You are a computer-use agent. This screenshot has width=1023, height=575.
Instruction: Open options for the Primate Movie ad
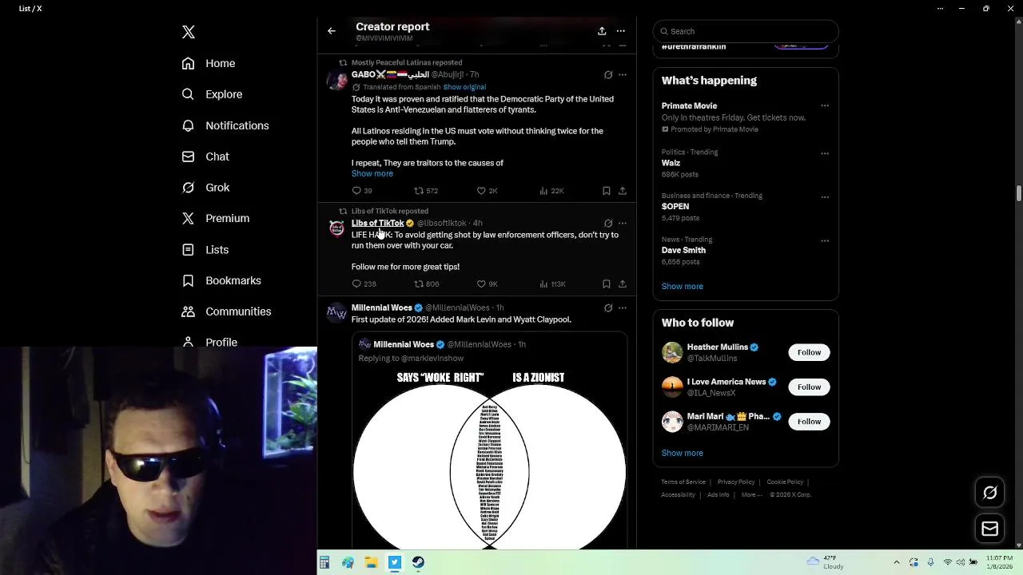tap(825, 106)
